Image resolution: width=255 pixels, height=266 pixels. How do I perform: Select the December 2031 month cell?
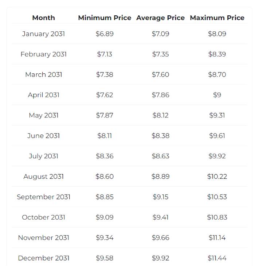pos(43,258)
